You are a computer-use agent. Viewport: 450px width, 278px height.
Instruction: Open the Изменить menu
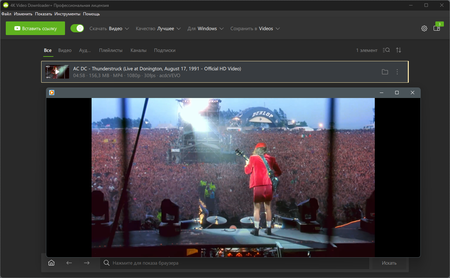23,14
